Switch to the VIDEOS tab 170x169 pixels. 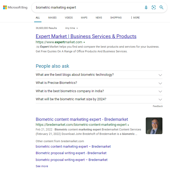69,18
